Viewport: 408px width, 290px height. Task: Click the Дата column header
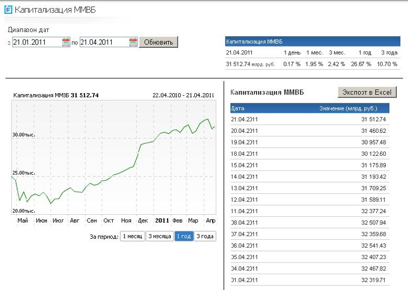point(238,108)
